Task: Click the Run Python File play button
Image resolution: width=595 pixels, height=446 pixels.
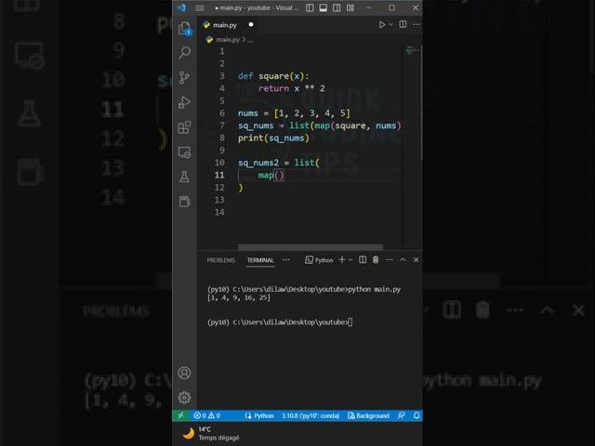Action: (381, 25)
